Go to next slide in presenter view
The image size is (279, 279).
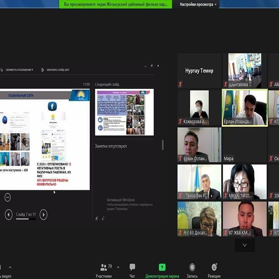[x=43, y=214]
